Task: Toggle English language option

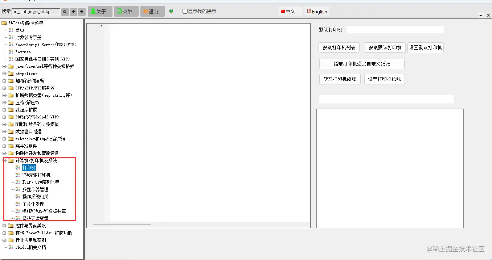Action: (316, 11)
